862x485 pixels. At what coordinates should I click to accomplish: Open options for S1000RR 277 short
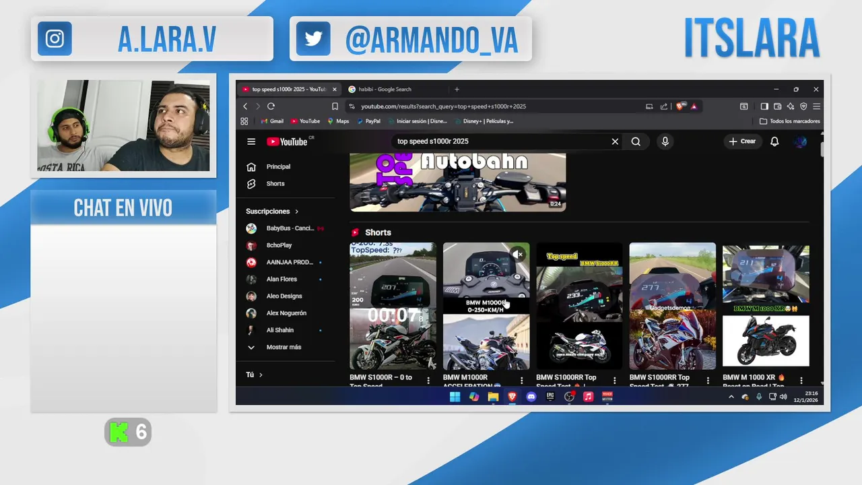708,381
